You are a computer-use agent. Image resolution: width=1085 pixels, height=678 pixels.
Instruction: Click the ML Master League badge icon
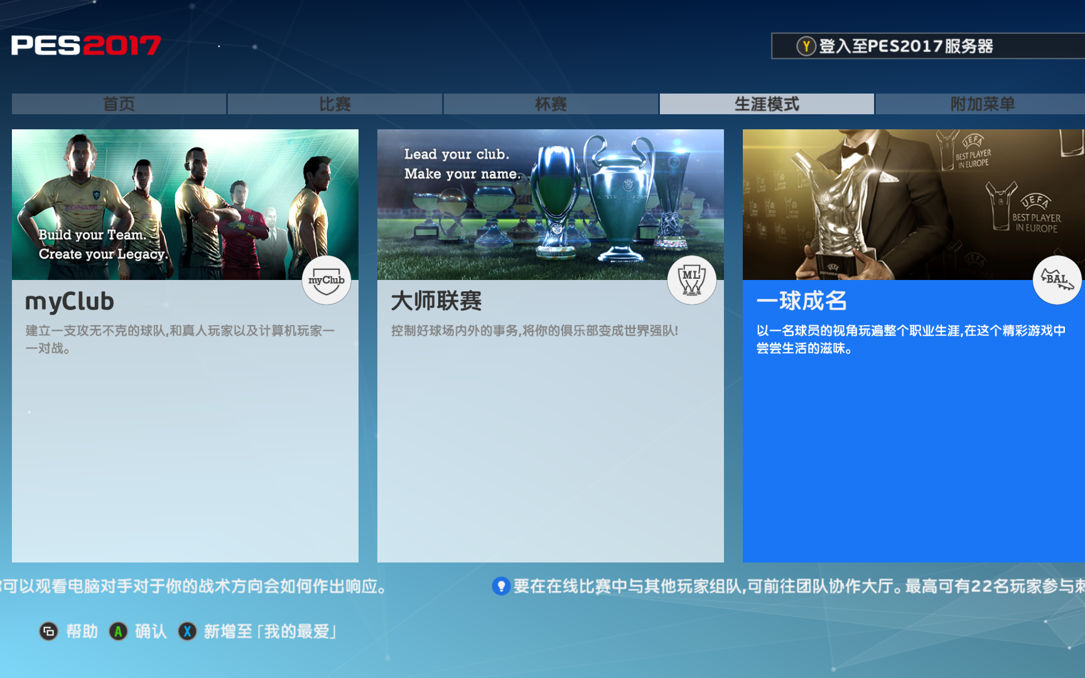point(692,280)
